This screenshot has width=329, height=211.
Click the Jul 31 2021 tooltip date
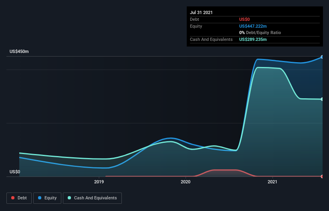pyautogui.click(x=201, y=12)
